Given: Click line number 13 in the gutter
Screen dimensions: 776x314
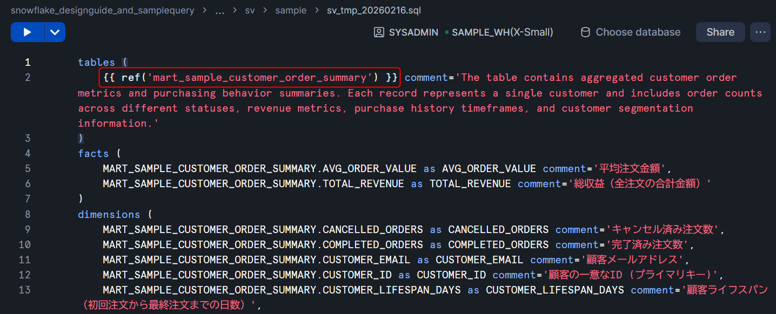Looking at the screenshot, I should 24,290.
